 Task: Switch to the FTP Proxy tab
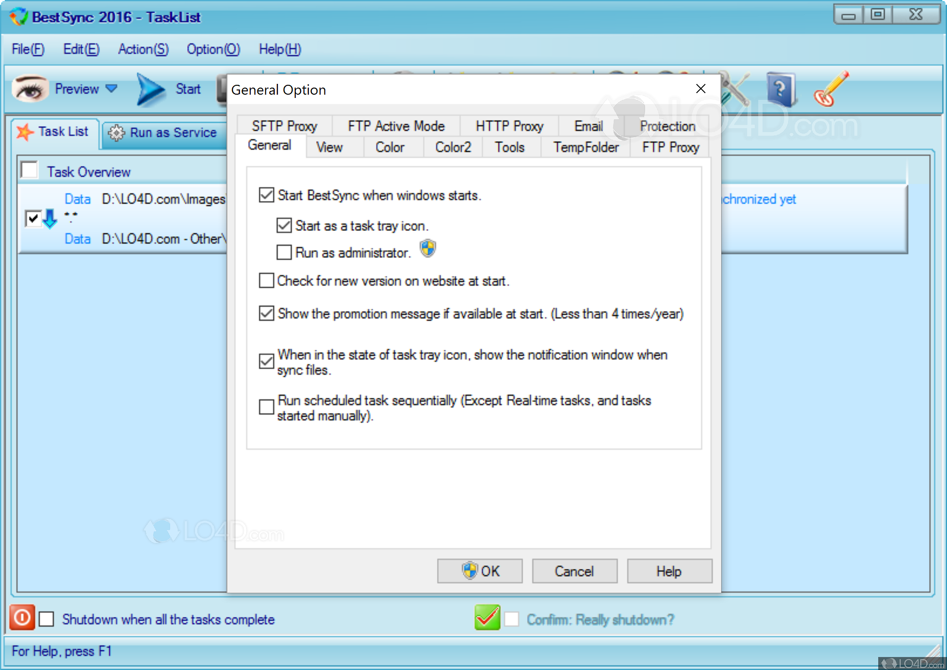click(x=670, y=147)
